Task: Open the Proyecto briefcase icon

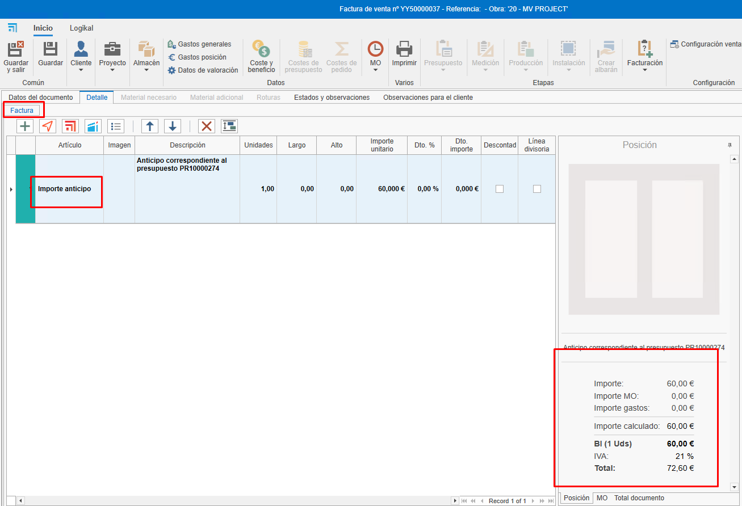Action: (112, 49)
